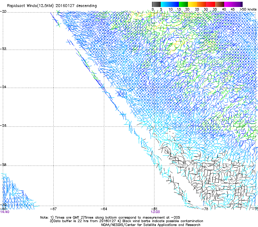Click the -22 latitude axis label
This screenshot has width=258, height=227.
[3, 49]
